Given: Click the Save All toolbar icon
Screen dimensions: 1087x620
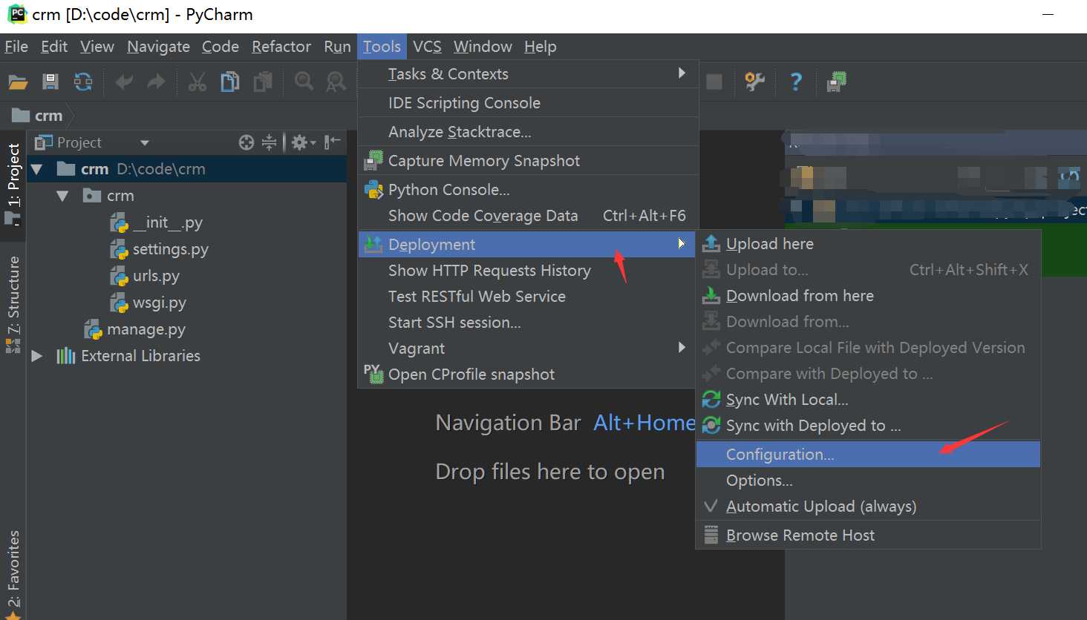Looking at the screenshot, I should tap(50, 82).
